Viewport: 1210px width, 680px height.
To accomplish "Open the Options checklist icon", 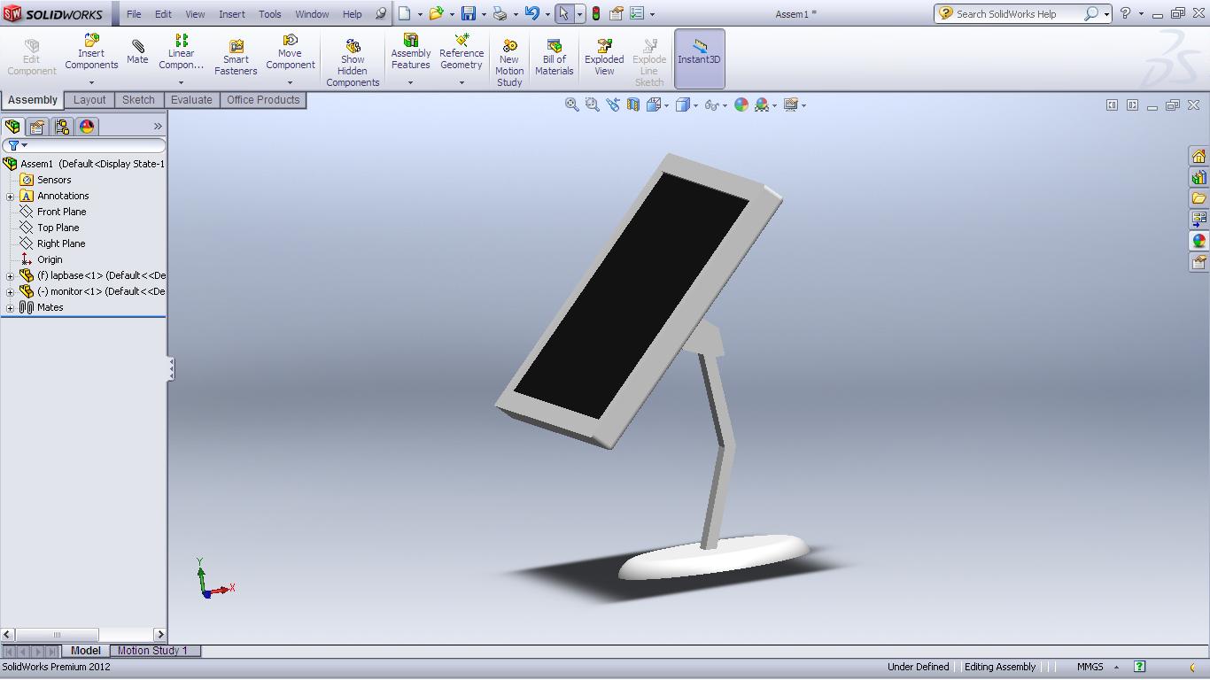I will [637, 13].
